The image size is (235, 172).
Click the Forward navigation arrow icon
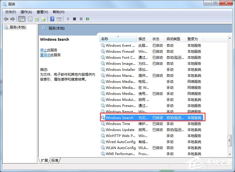13,19
